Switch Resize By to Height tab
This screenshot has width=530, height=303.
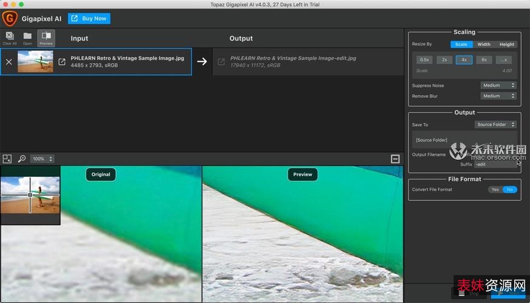(x=506, y=44)
